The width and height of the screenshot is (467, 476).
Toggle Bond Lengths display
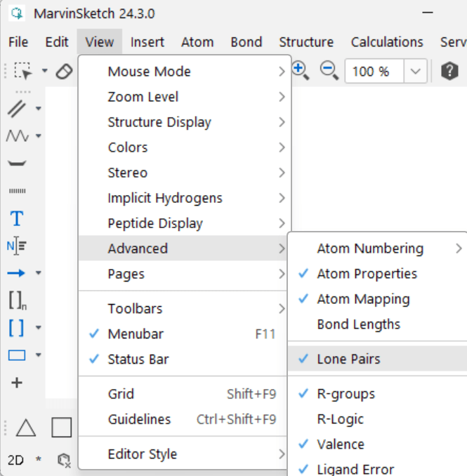pyautogui.click(x=377, y=324)
